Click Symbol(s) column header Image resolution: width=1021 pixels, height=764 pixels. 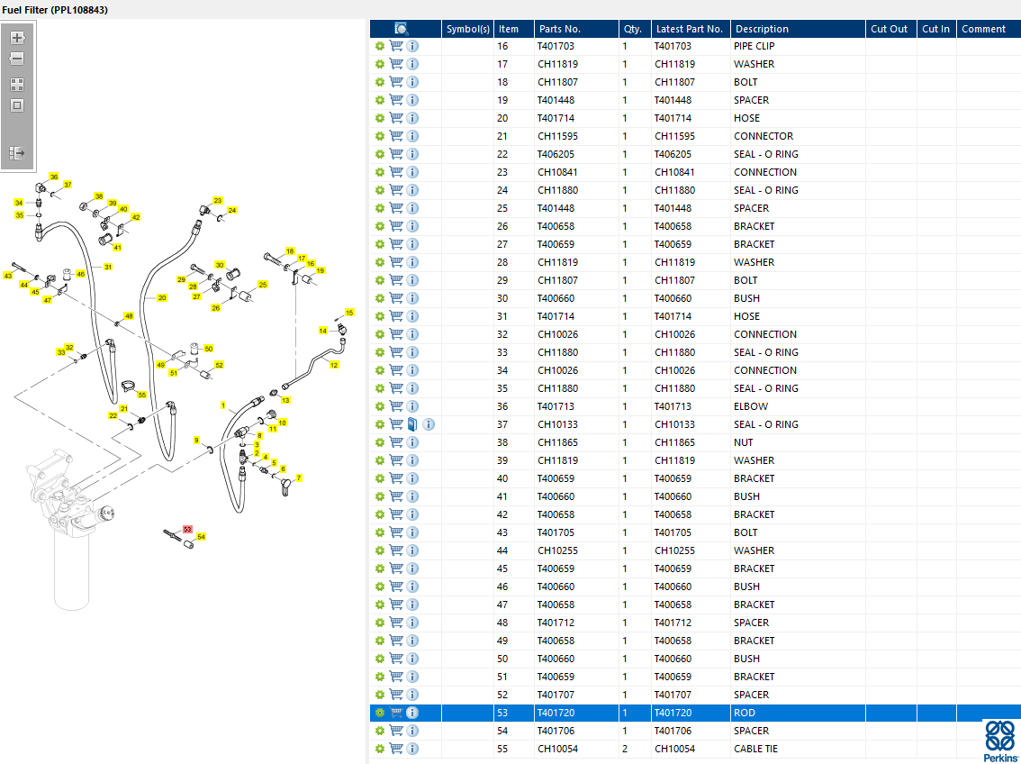point(467,29)
